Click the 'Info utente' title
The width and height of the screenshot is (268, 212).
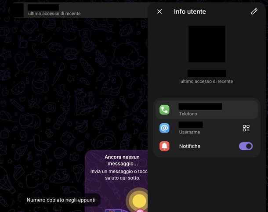point(190,11)
